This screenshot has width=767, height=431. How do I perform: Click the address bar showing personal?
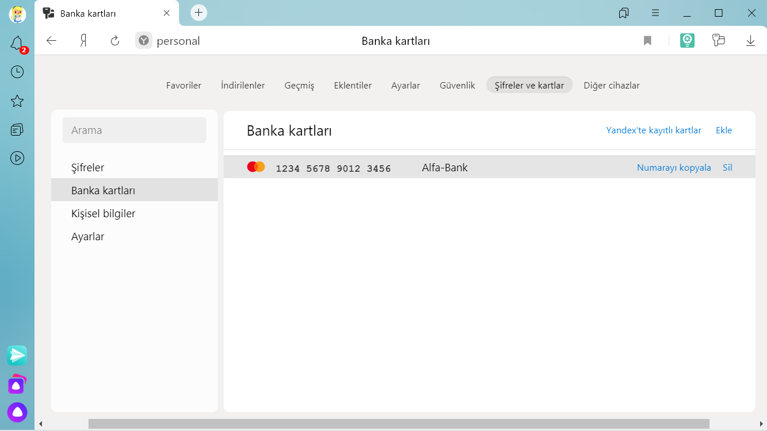(x=178, y=41)
